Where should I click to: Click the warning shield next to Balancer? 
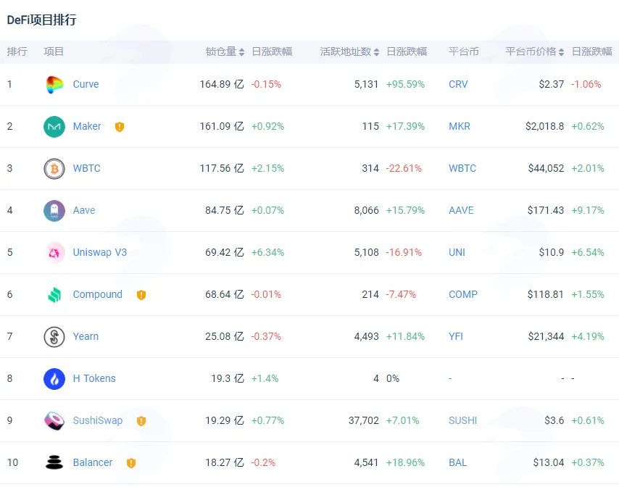point(131,463)
